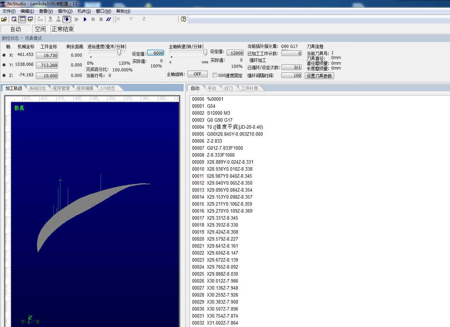Switch to the 程序管理 tab
Screen dimensions: 450x327
(61, 88)
